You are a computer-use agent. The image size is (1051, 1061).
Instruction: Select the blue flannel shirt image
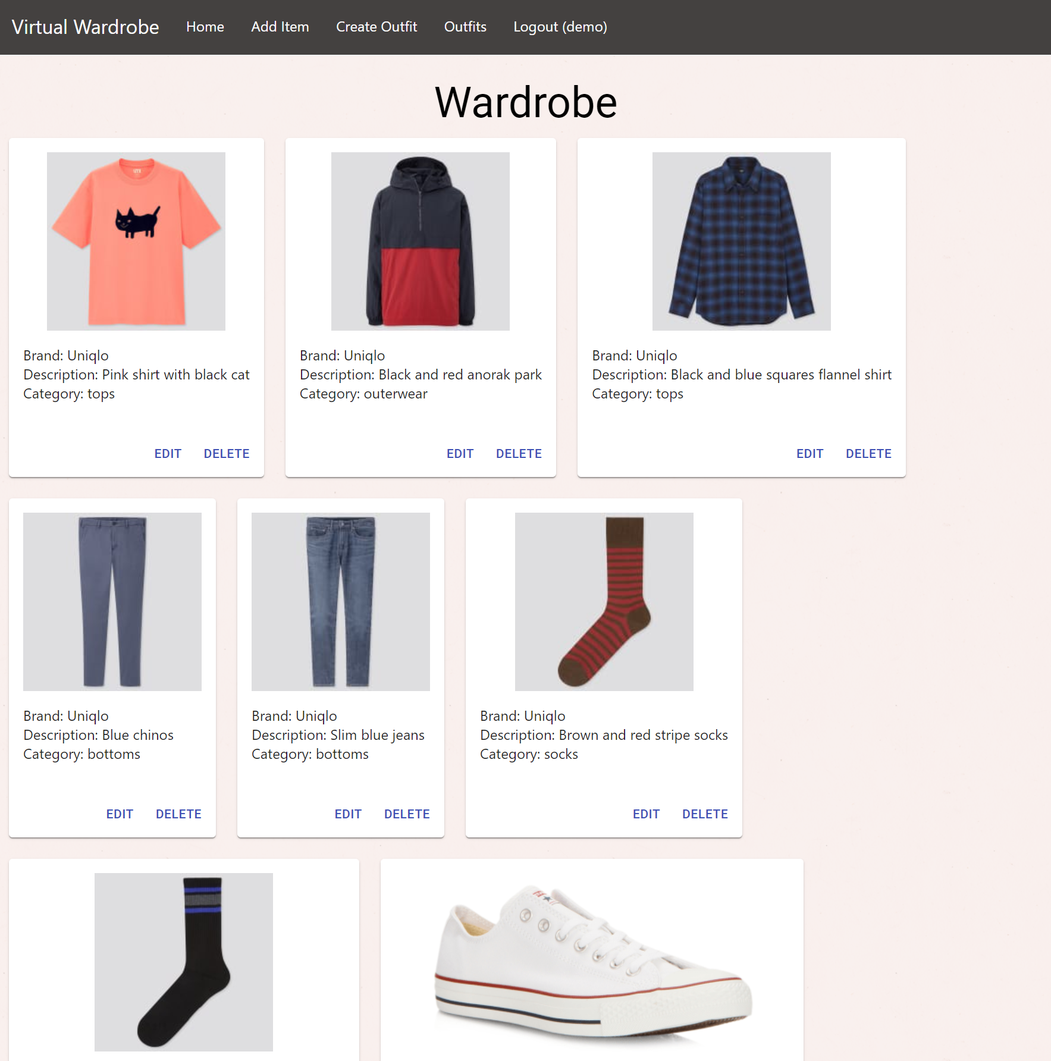click(742, 241)
